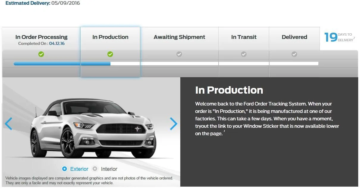
Task: Show the previous vehicle image with left arrow
Action: pyautogui.click(x=8, y=124)
